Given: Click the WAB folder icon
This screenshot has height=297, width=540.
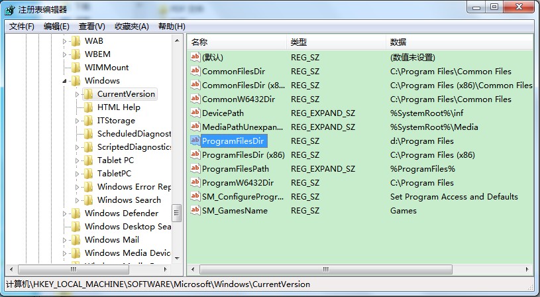Looking at the screenshot, I should [x=76, y=41].
